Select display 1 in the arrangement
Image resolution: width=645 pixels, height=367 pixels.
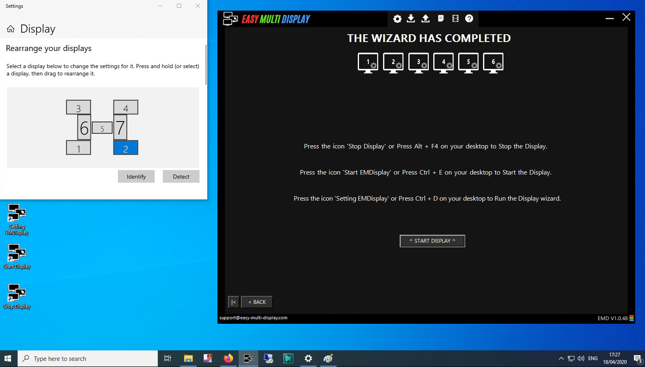tap(78, 148)
